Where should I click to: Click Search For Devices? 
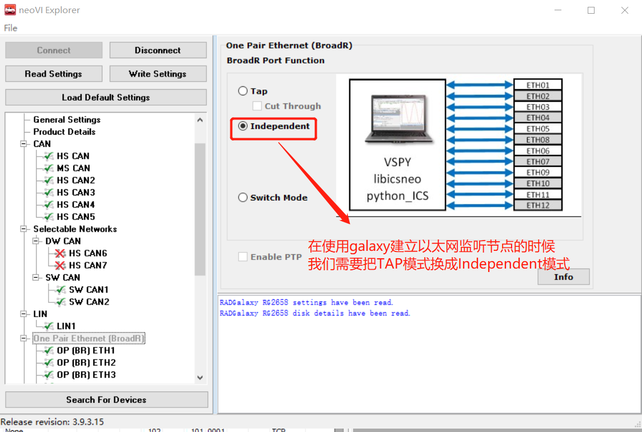[x=106, y=399]
